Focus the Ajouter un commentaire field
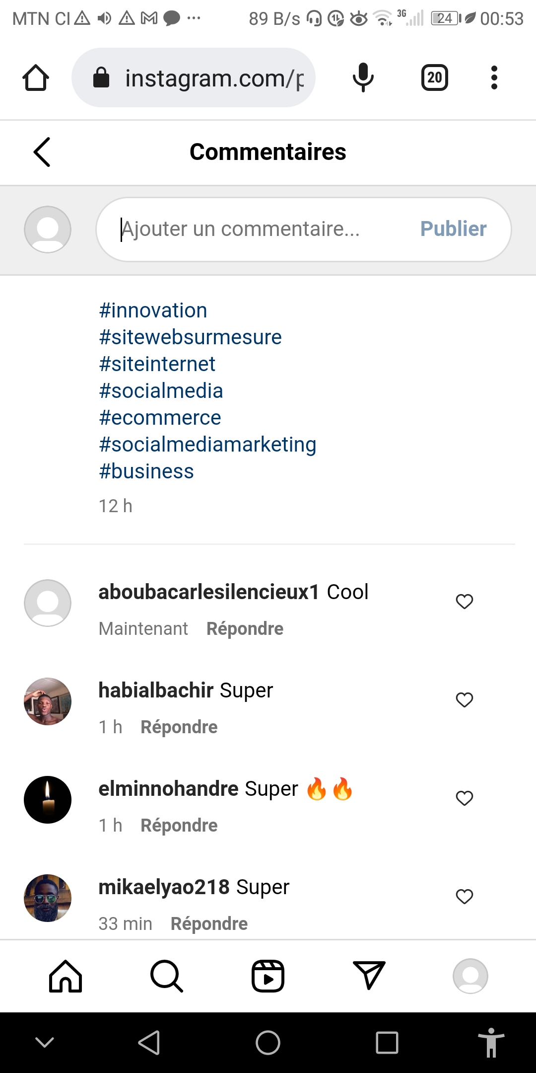This screenshot has width=536, height=1073. tap(258, 230)
